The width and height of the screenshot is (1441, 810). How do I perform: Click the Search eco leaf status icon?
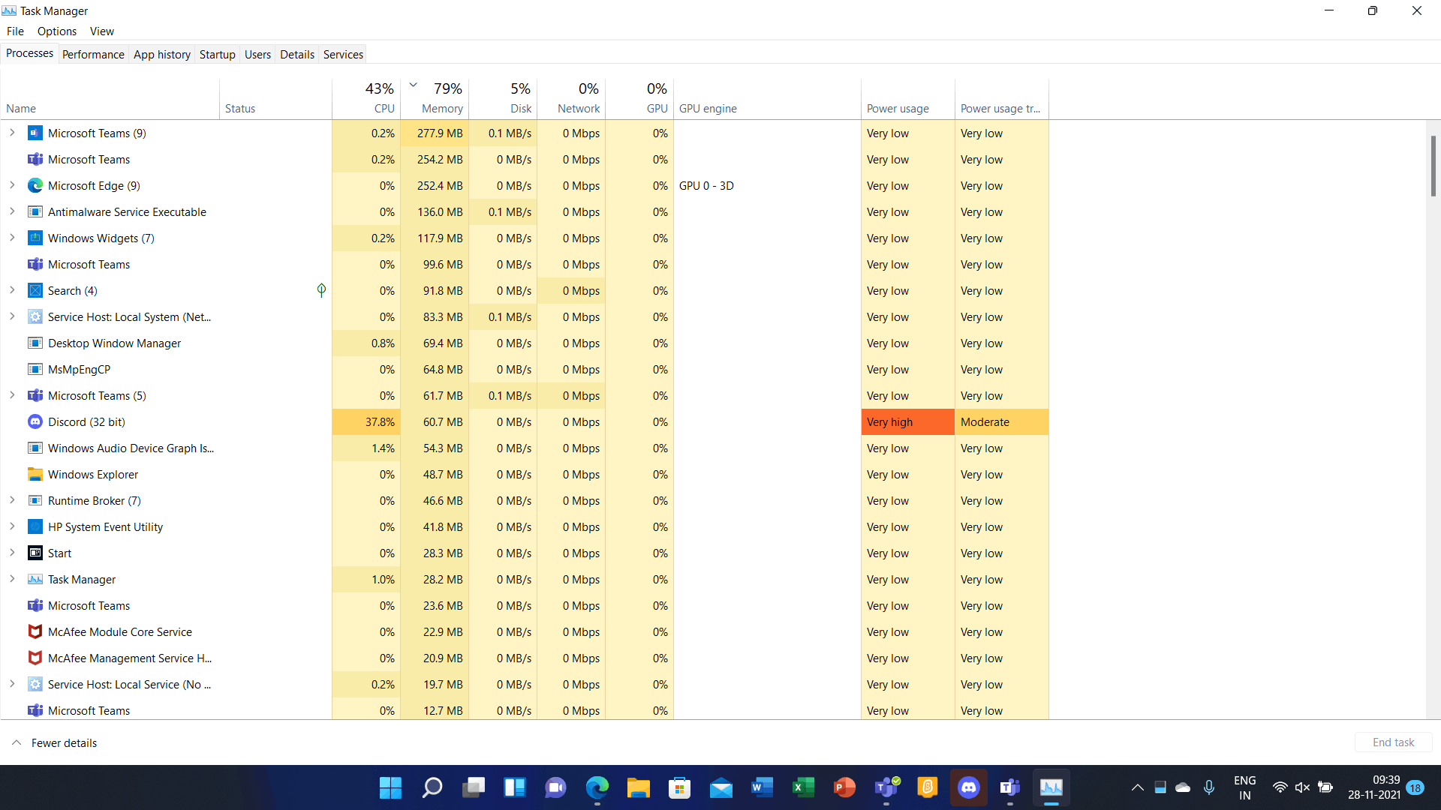pyautogui.click(x=321, y=290)
